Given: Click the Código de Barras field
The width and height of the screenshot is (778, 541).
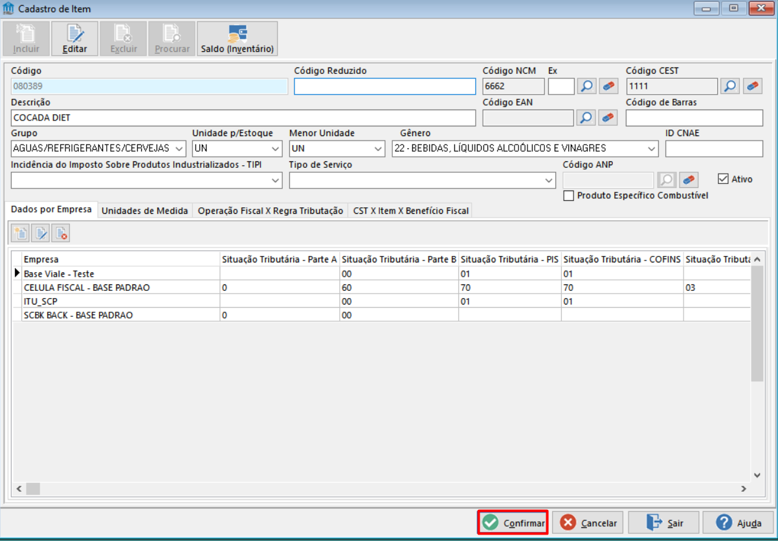Looking at the screenshot, I should click(x=695, y=118).
